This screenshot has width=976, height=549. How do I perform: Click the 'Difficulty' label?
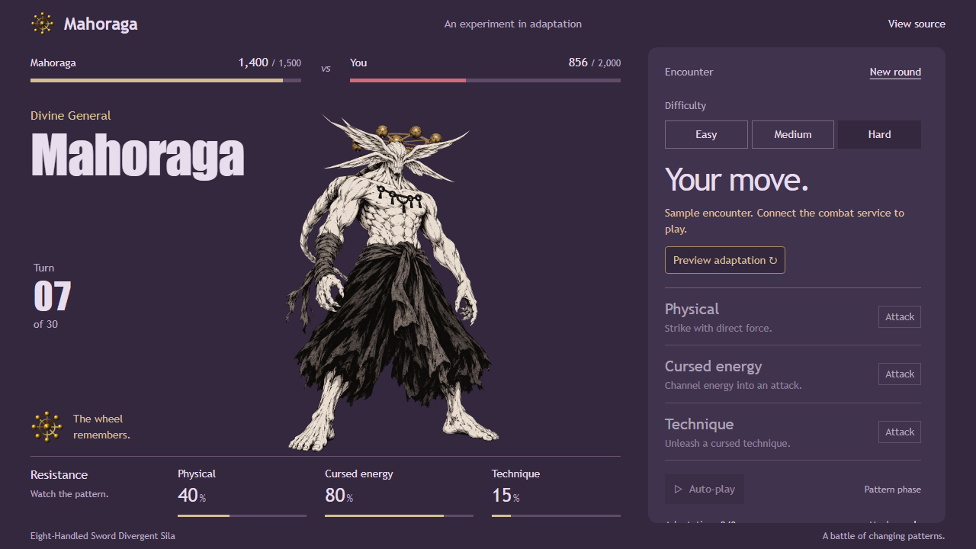click(x=685, y=105)
